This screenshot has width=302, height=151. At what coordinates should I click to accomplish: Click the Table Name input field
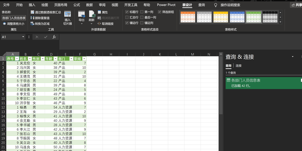pyautogui.click(x=14, y=18)
